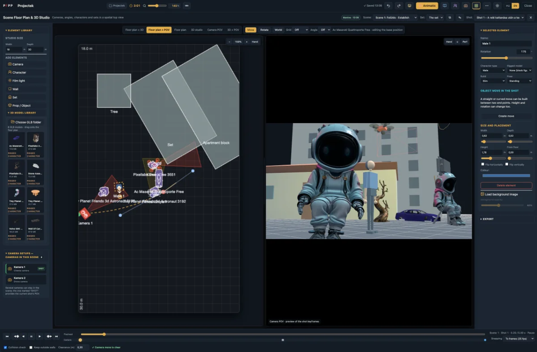Viewport: 537px width, 352px height.
Task: Click Choose GLB folder button
Action: pos(26,122)
